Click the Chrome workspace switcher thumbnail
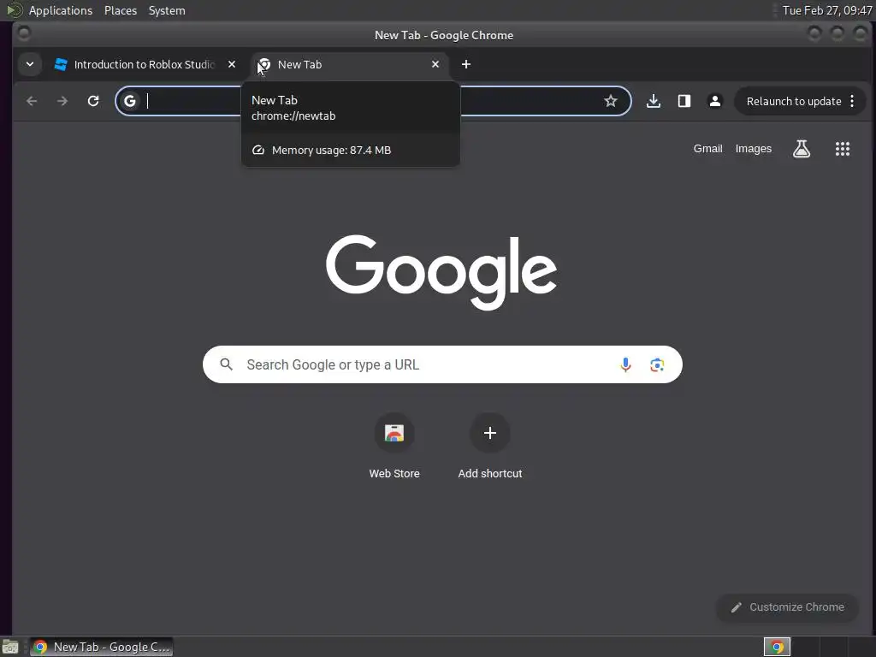The width and height of the screenshot is (876, 657). click(777, 647)
